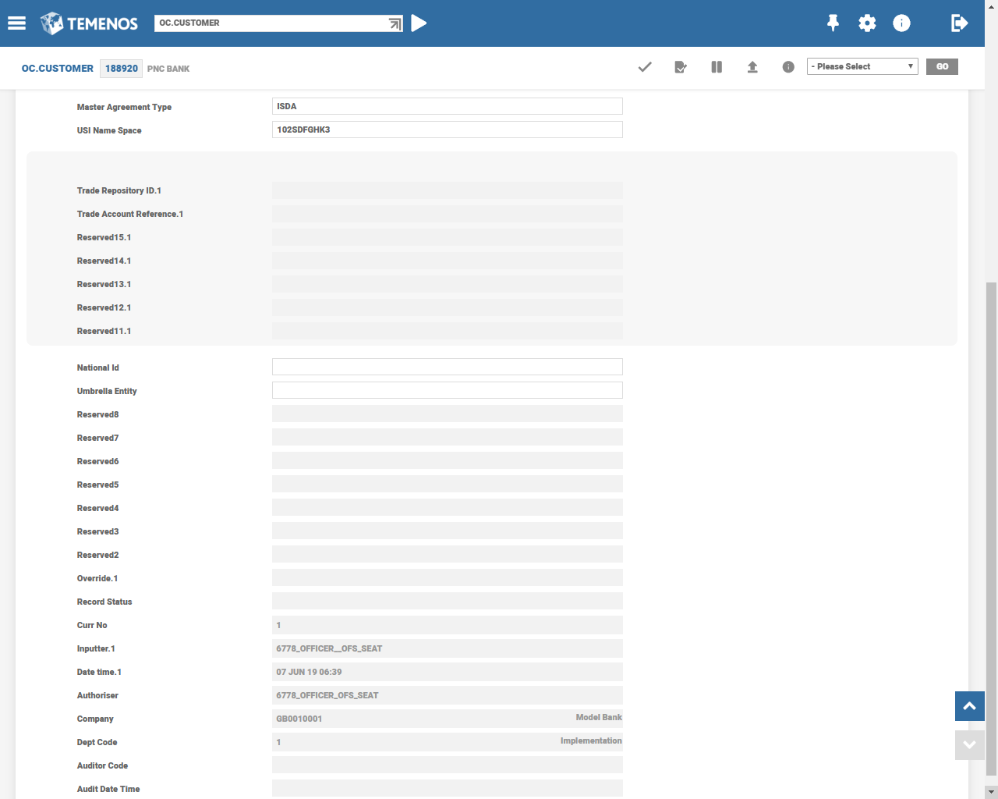Click the GO button
Image resolution: width=998 pixels, height=799 pixels.
942,66
